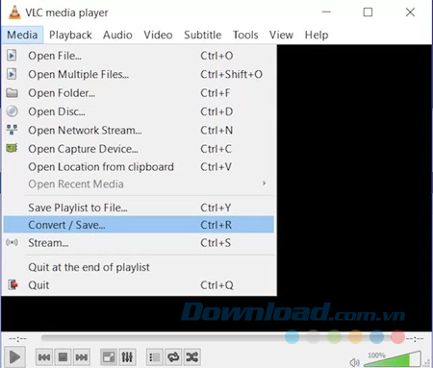Viewport: 433px width, 368px height.
Task: Click the Open Disc icon
Action: 12,111
